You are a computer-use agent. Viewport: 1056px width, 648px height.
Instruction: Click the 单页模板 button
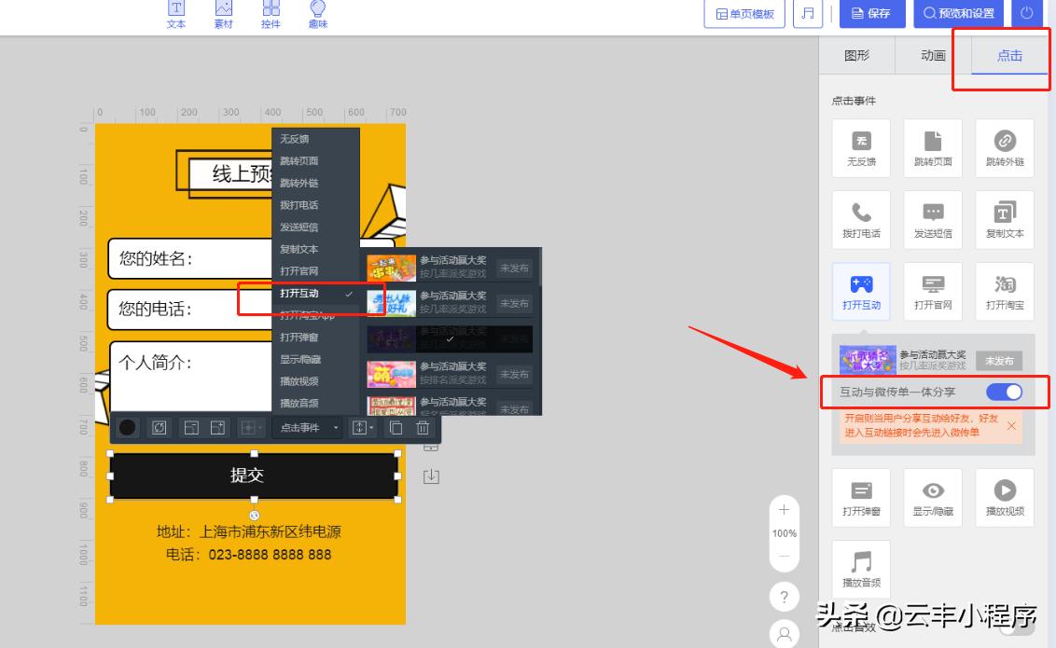(744, 13)
